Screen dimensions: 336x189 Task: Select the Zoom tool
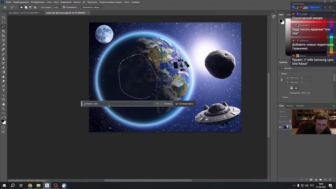coord(4,109)
